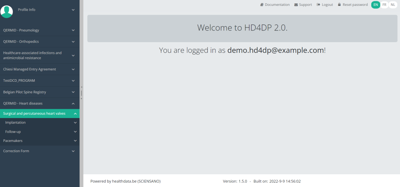Expand QERMID - Pneumology menu
This screenshot has width=400, height=187.
(x=73, y=30)
